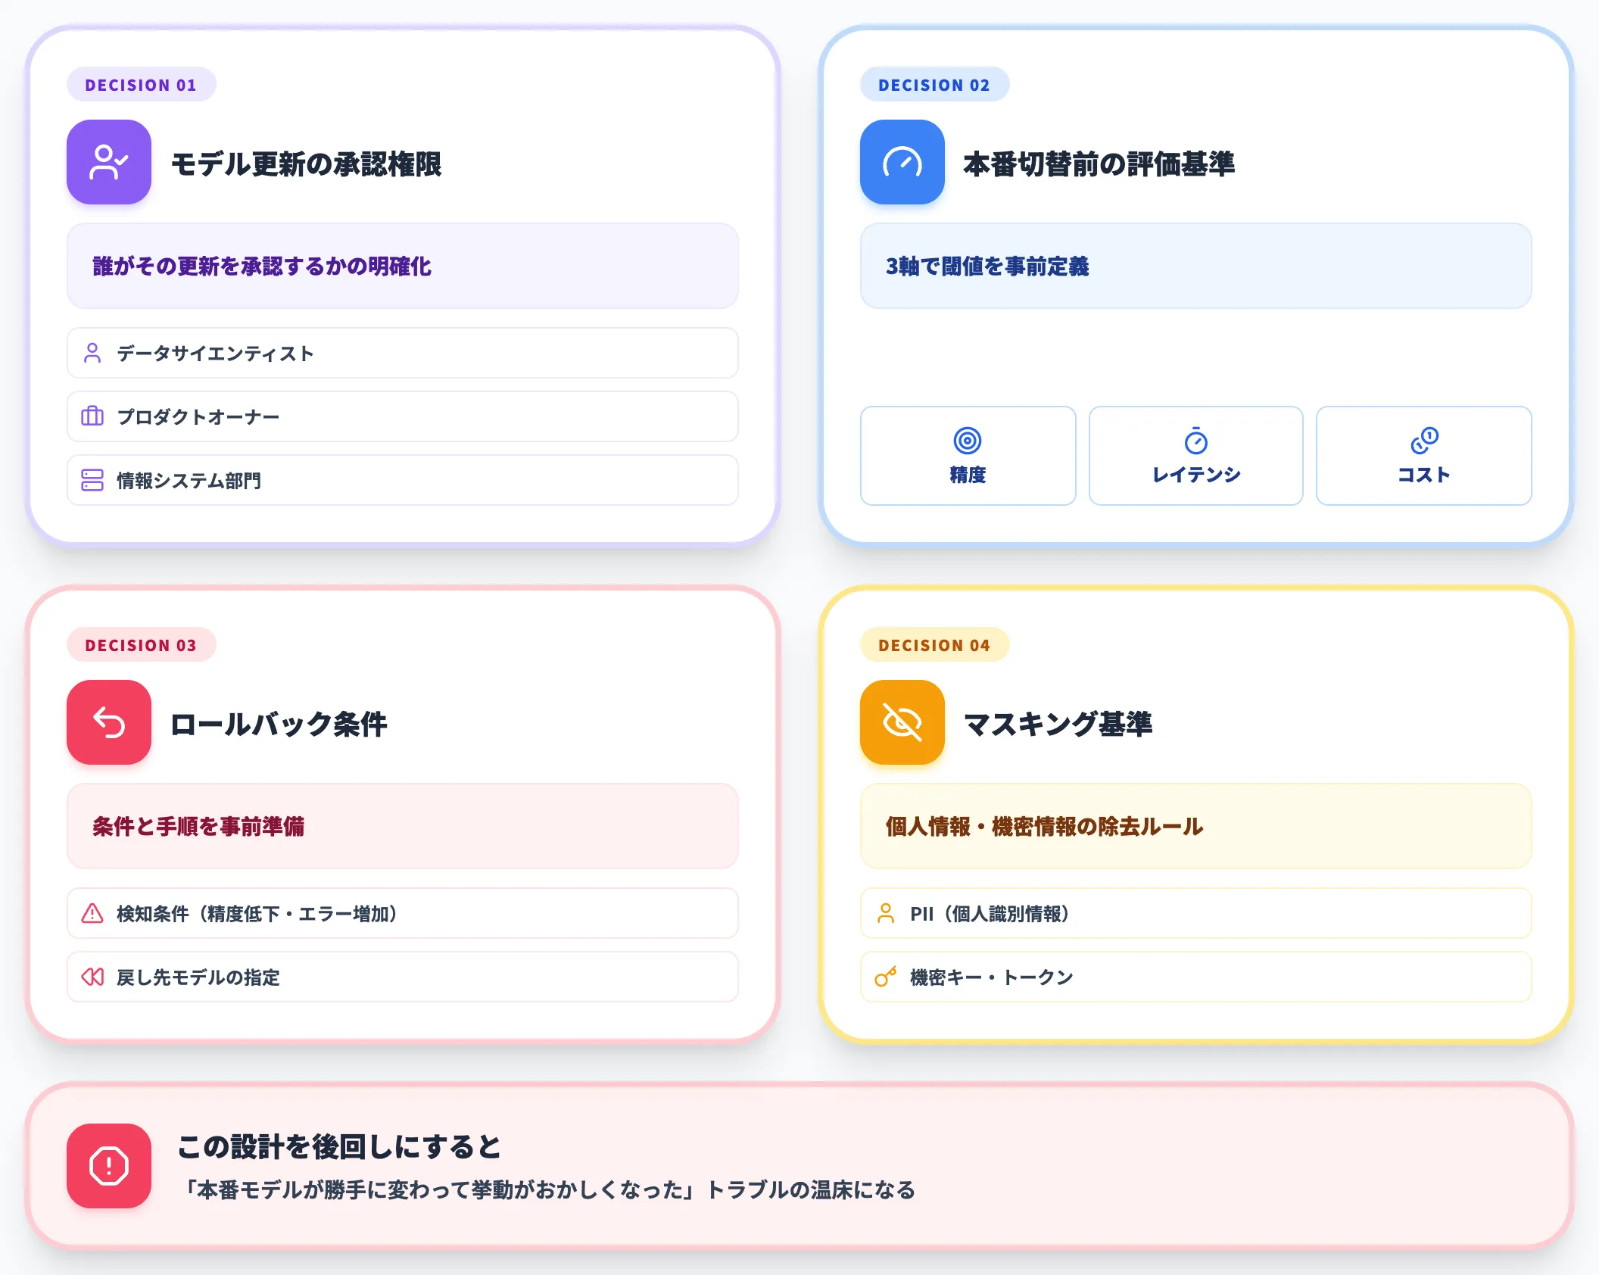Image resolution: width=1599 pixels, height=1275 pixels.
Task: Click the summary 条件と手順を事前準備
Action: click(198, 826)
